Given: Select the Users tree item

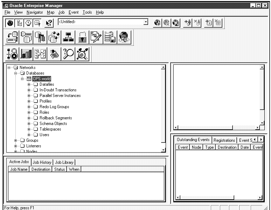Looking at the screenshot, I should (x=44, y=135).
